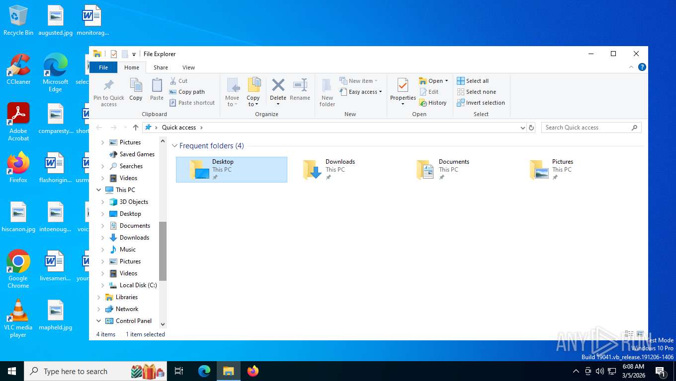Click the refresh button beside address bar

point(531,127)
